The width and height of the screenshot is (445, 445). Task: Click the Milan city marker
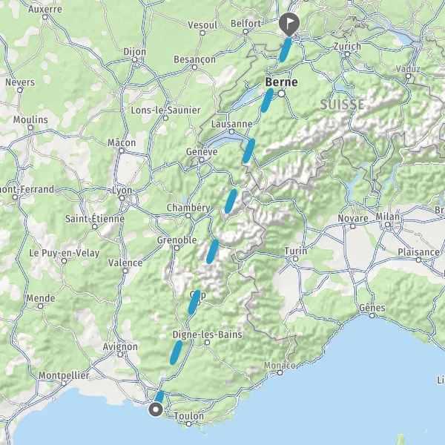tap(388, 225)
